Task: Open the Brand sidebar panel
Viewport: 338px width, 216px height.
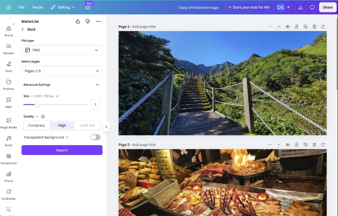Action: (9, 31)
